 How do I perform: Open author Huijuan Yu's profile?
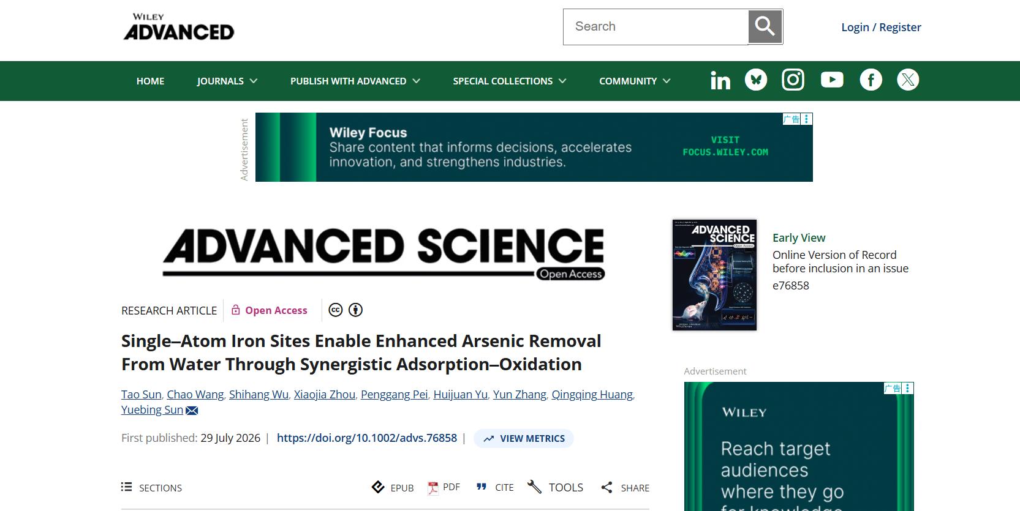coord(461,395)
